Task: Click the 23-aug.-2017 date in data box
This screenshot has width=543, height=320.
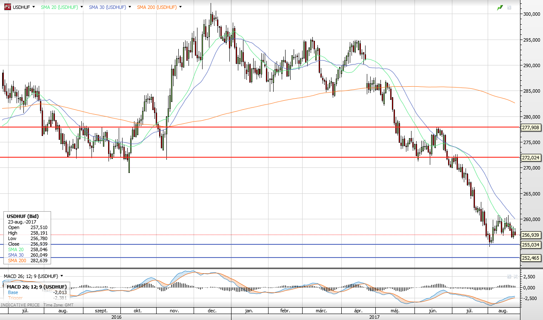Action: [23, 222]
